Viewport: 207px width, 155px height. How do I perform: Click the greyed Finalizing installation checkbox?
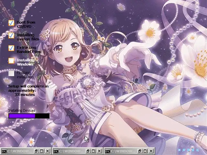(11, 73)
